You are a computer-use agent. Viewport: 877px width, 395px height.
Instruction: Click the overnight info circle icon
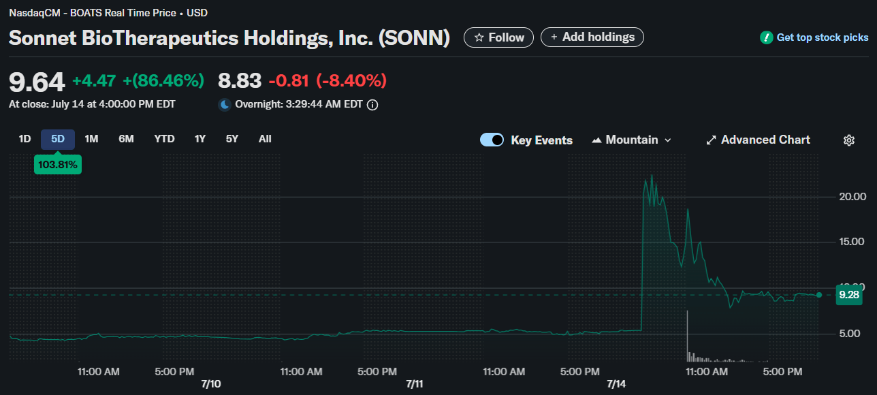[x=372, y=105]
